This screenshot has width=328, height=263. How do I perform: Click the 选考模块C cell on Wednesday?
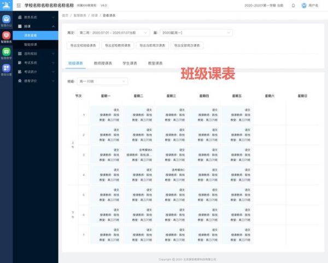click(x=171, y=175)
